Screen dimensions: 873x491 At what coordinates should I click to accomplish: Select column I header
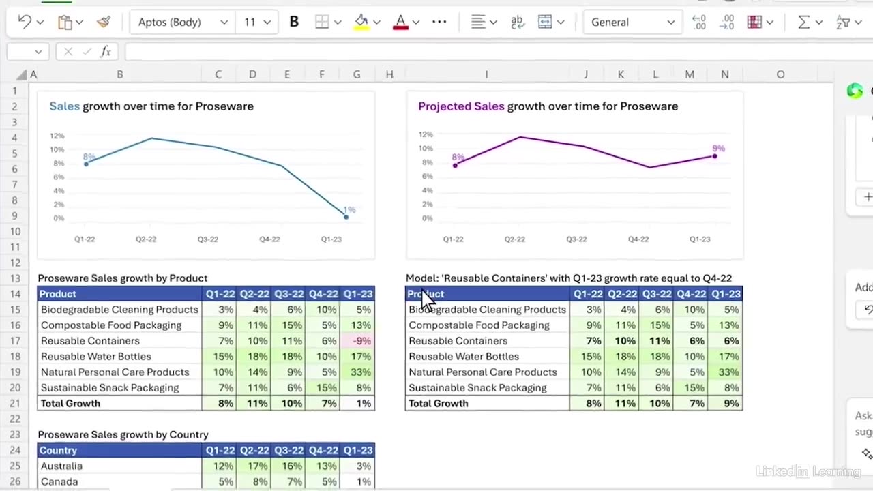[x=486, y=74]
